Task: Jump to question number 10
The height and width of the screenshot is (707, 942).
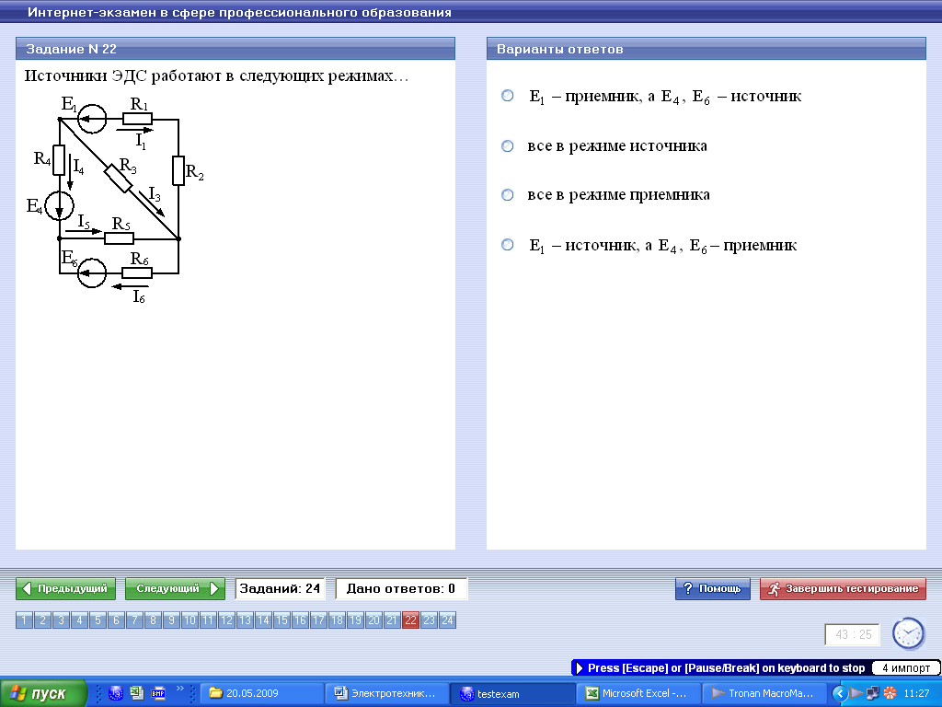Action: point(190,620)
